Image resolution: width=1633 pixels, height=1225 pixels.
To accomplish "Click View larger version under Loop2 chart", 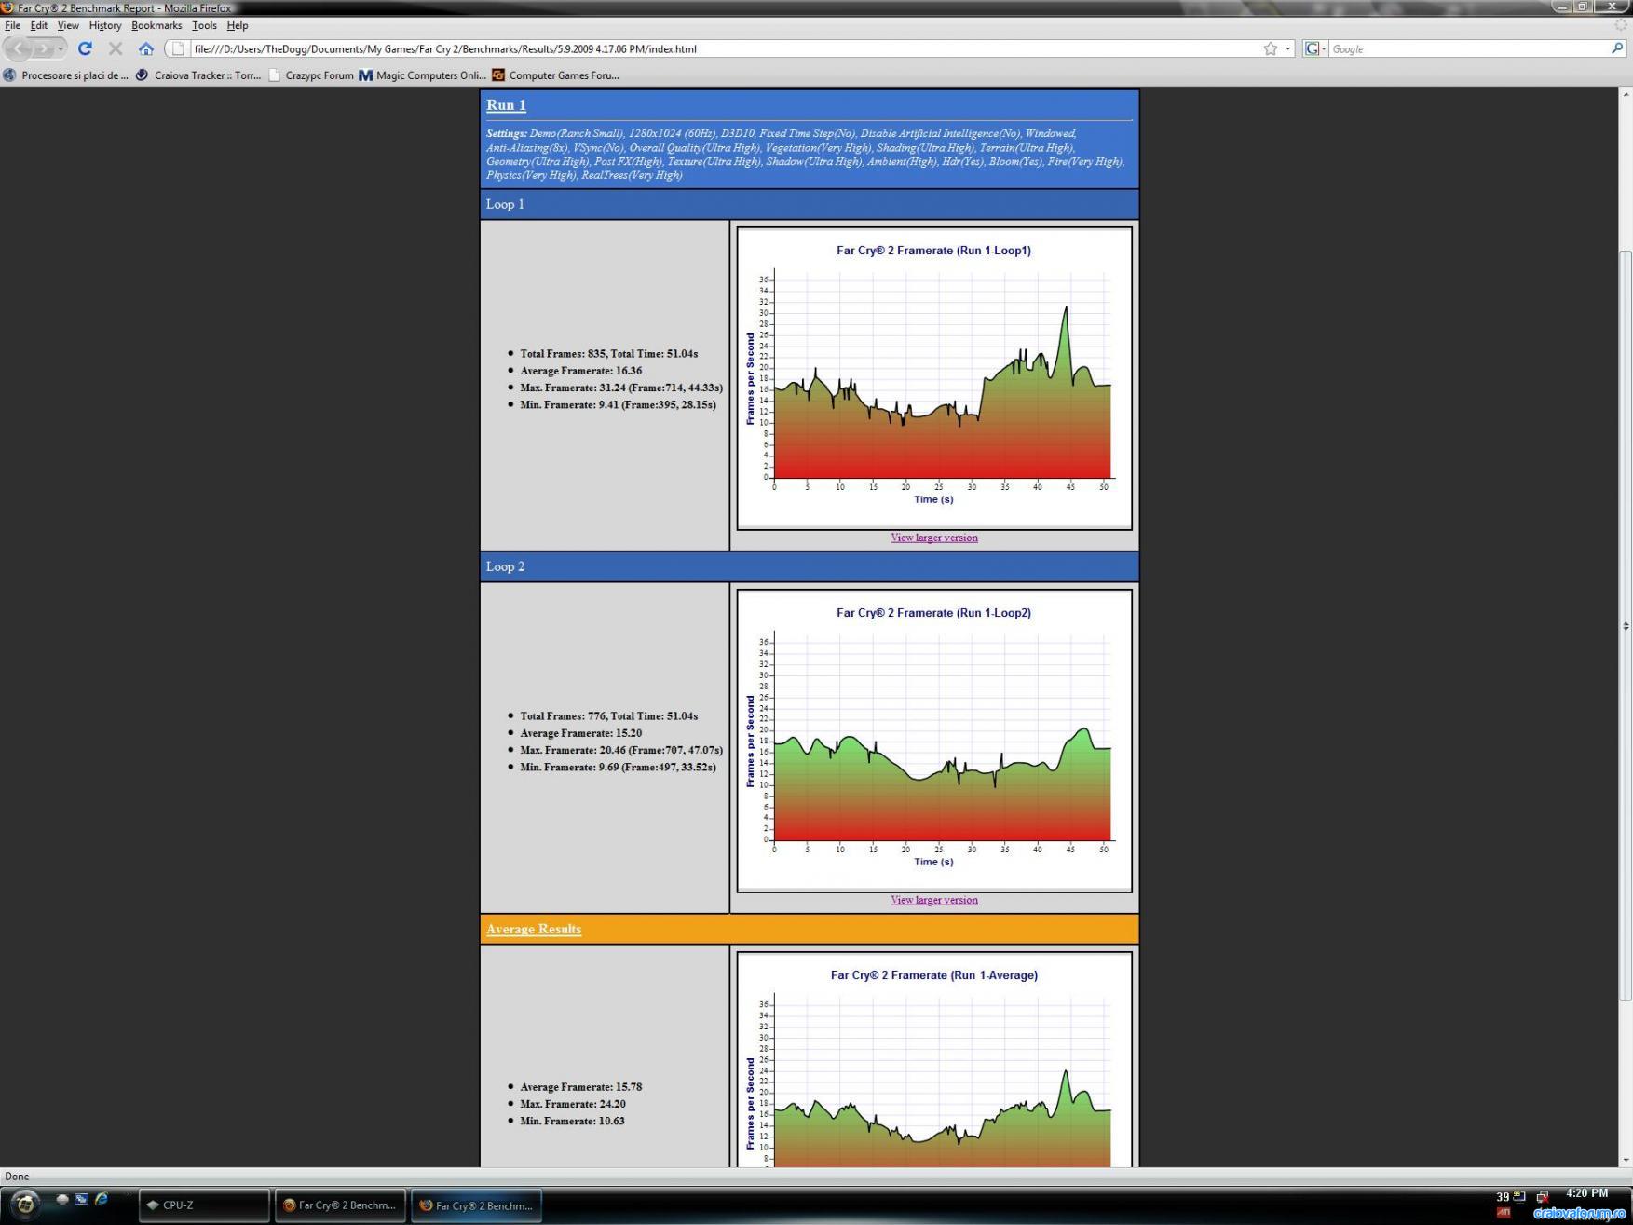I will tap(934, 900).
